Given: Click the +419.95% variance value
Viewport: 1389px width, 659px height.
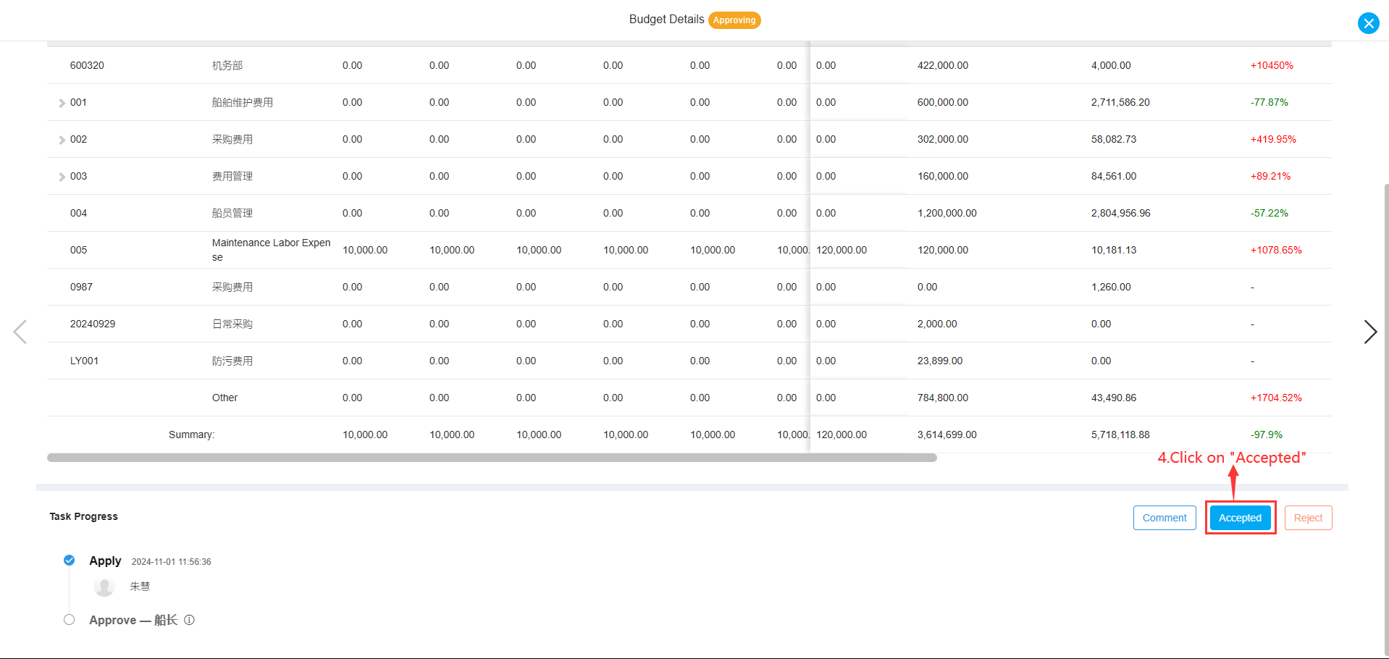Looking at the screenshot, I should (x=1273, y=139).
